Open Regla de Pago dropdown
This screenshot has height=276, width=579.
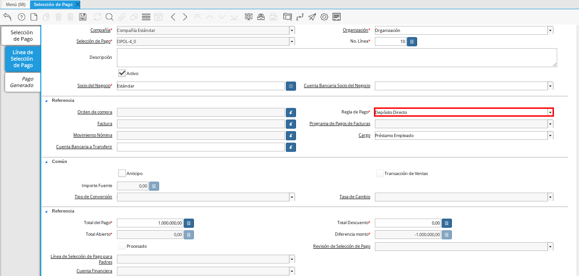pyautogui.click(x=550, y=113)
